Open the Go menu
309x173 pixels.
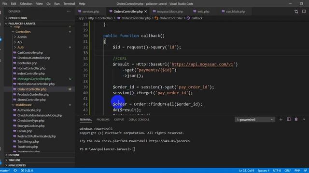48,4
